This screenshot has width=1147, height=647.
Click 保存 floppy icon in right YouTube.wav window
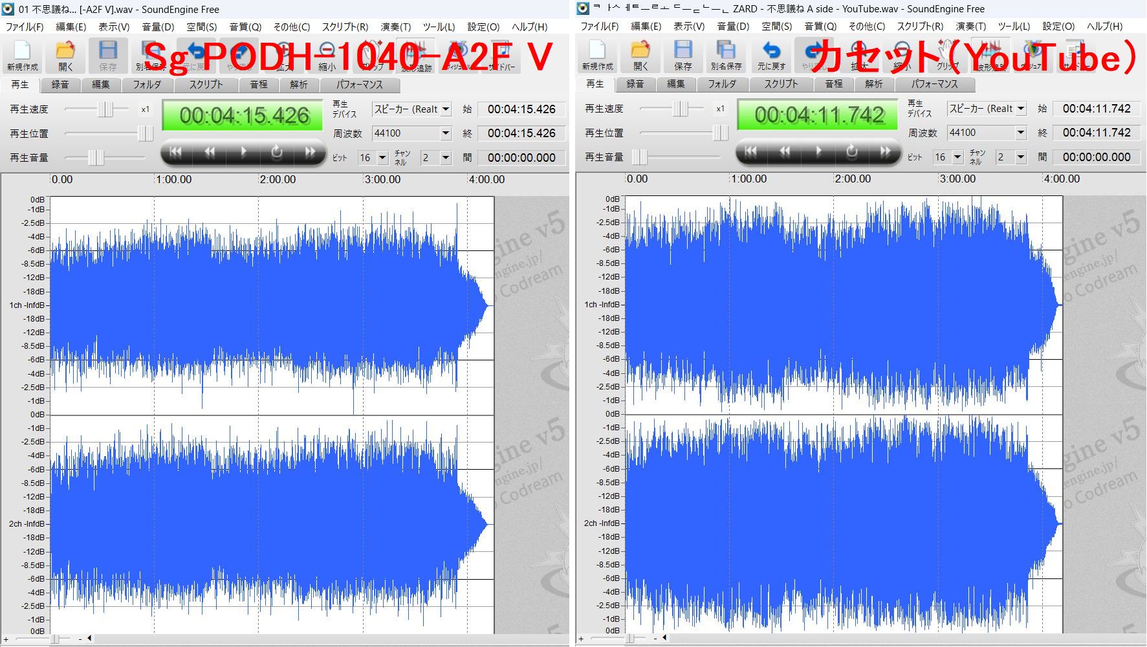point(683,55)
